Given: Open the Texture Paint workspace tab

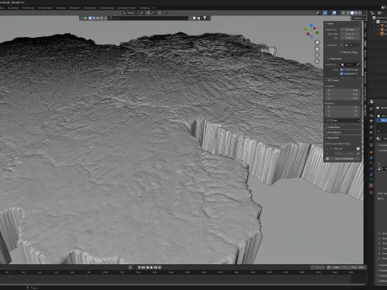Looking at the screenshot, I should pyautogui.click(x=45, y=8).
